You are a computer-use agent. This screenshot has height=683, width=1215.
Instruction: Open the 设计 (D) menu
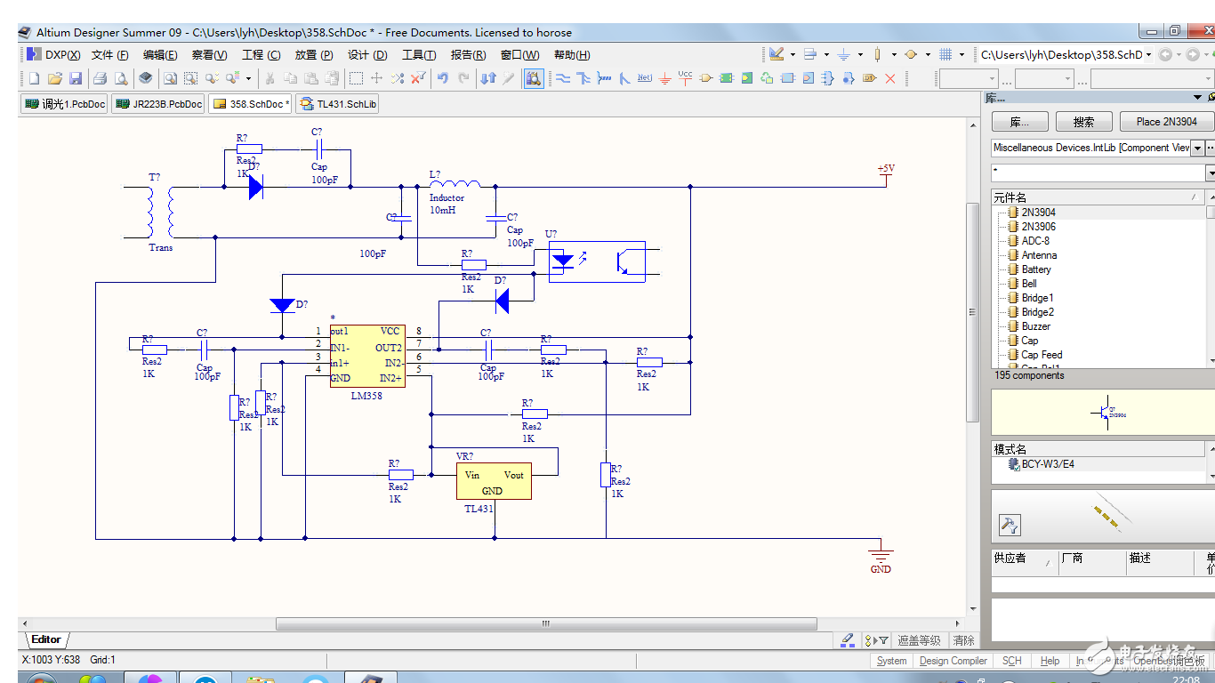point(366,54)
